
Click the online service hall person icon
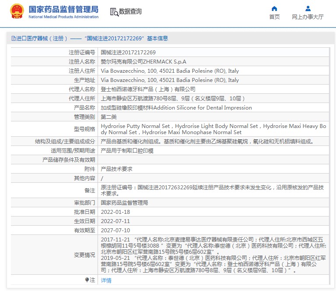tap(308, 8)
